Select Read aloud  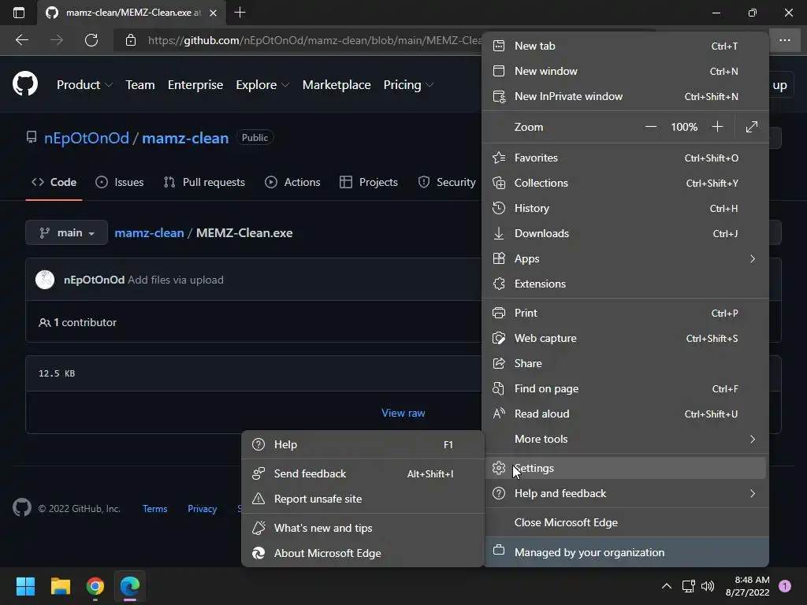point(625,414)
